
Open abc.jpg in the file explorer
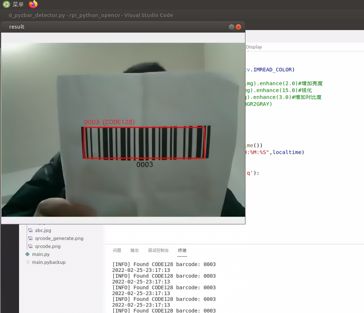[x=43, y=230]
